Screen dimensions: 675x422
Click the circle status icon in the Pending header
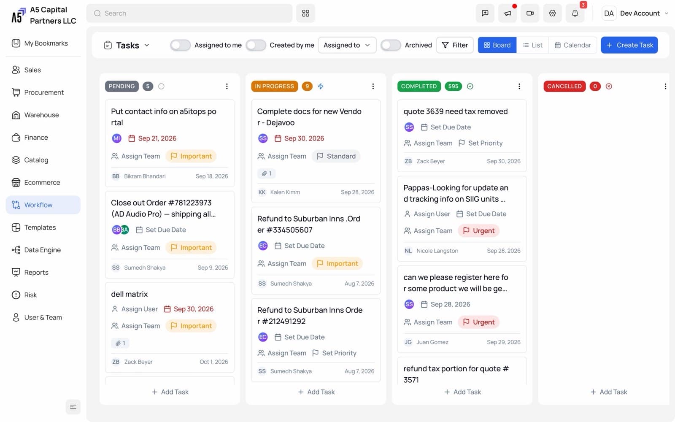161,87
